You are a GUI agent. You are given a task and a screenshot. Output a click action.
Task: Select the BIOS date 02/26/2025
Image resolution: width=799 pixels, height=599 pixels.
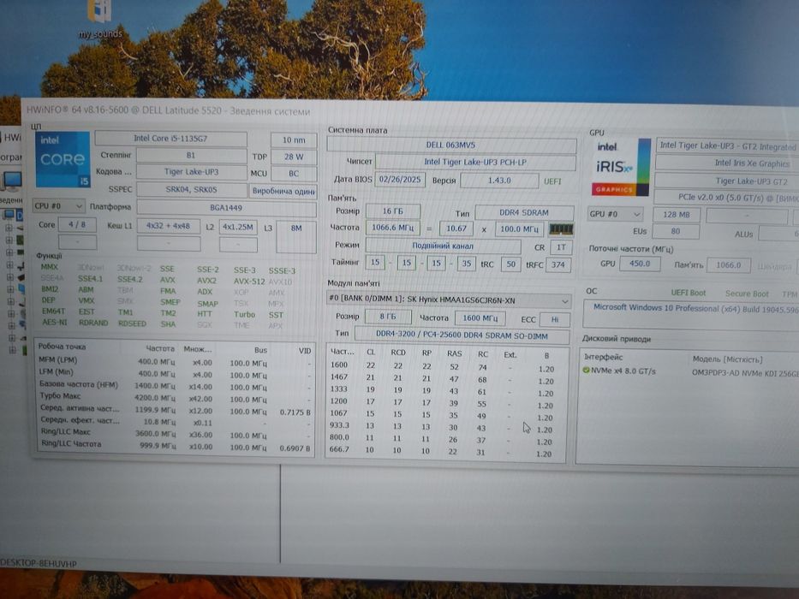(x=399, y=180)
